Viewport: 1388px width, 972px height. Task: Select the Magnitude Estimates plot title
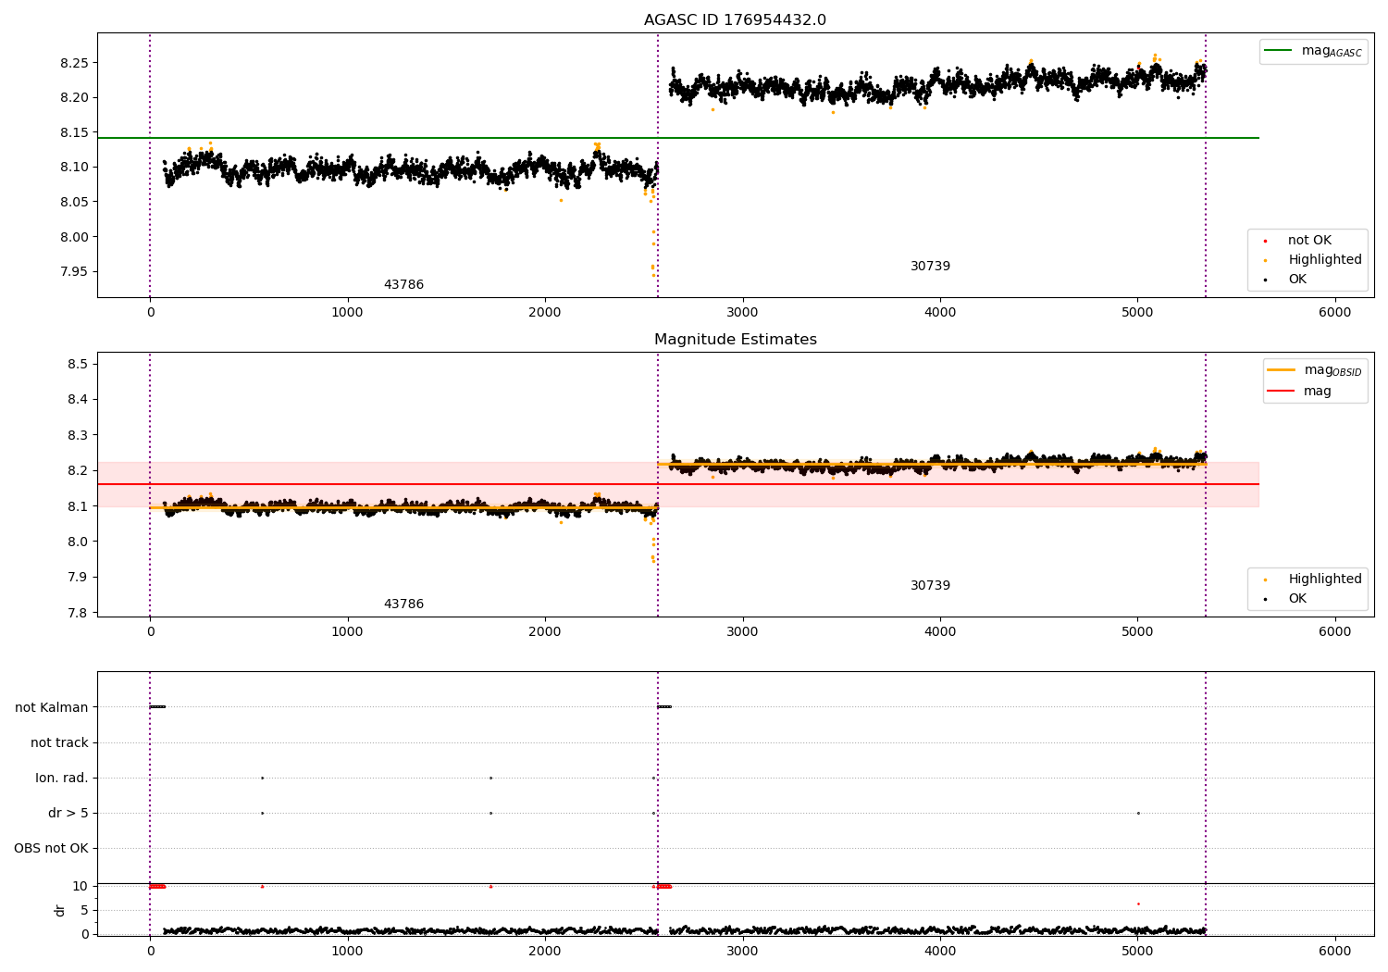tap(735, 340)
